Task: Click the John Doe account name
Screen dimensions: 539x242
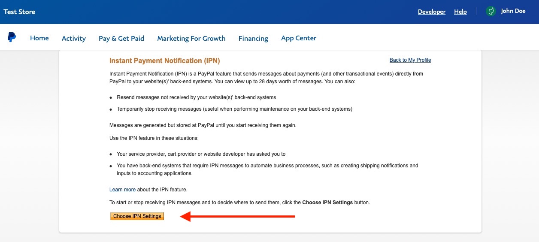Action: (513, 11)
